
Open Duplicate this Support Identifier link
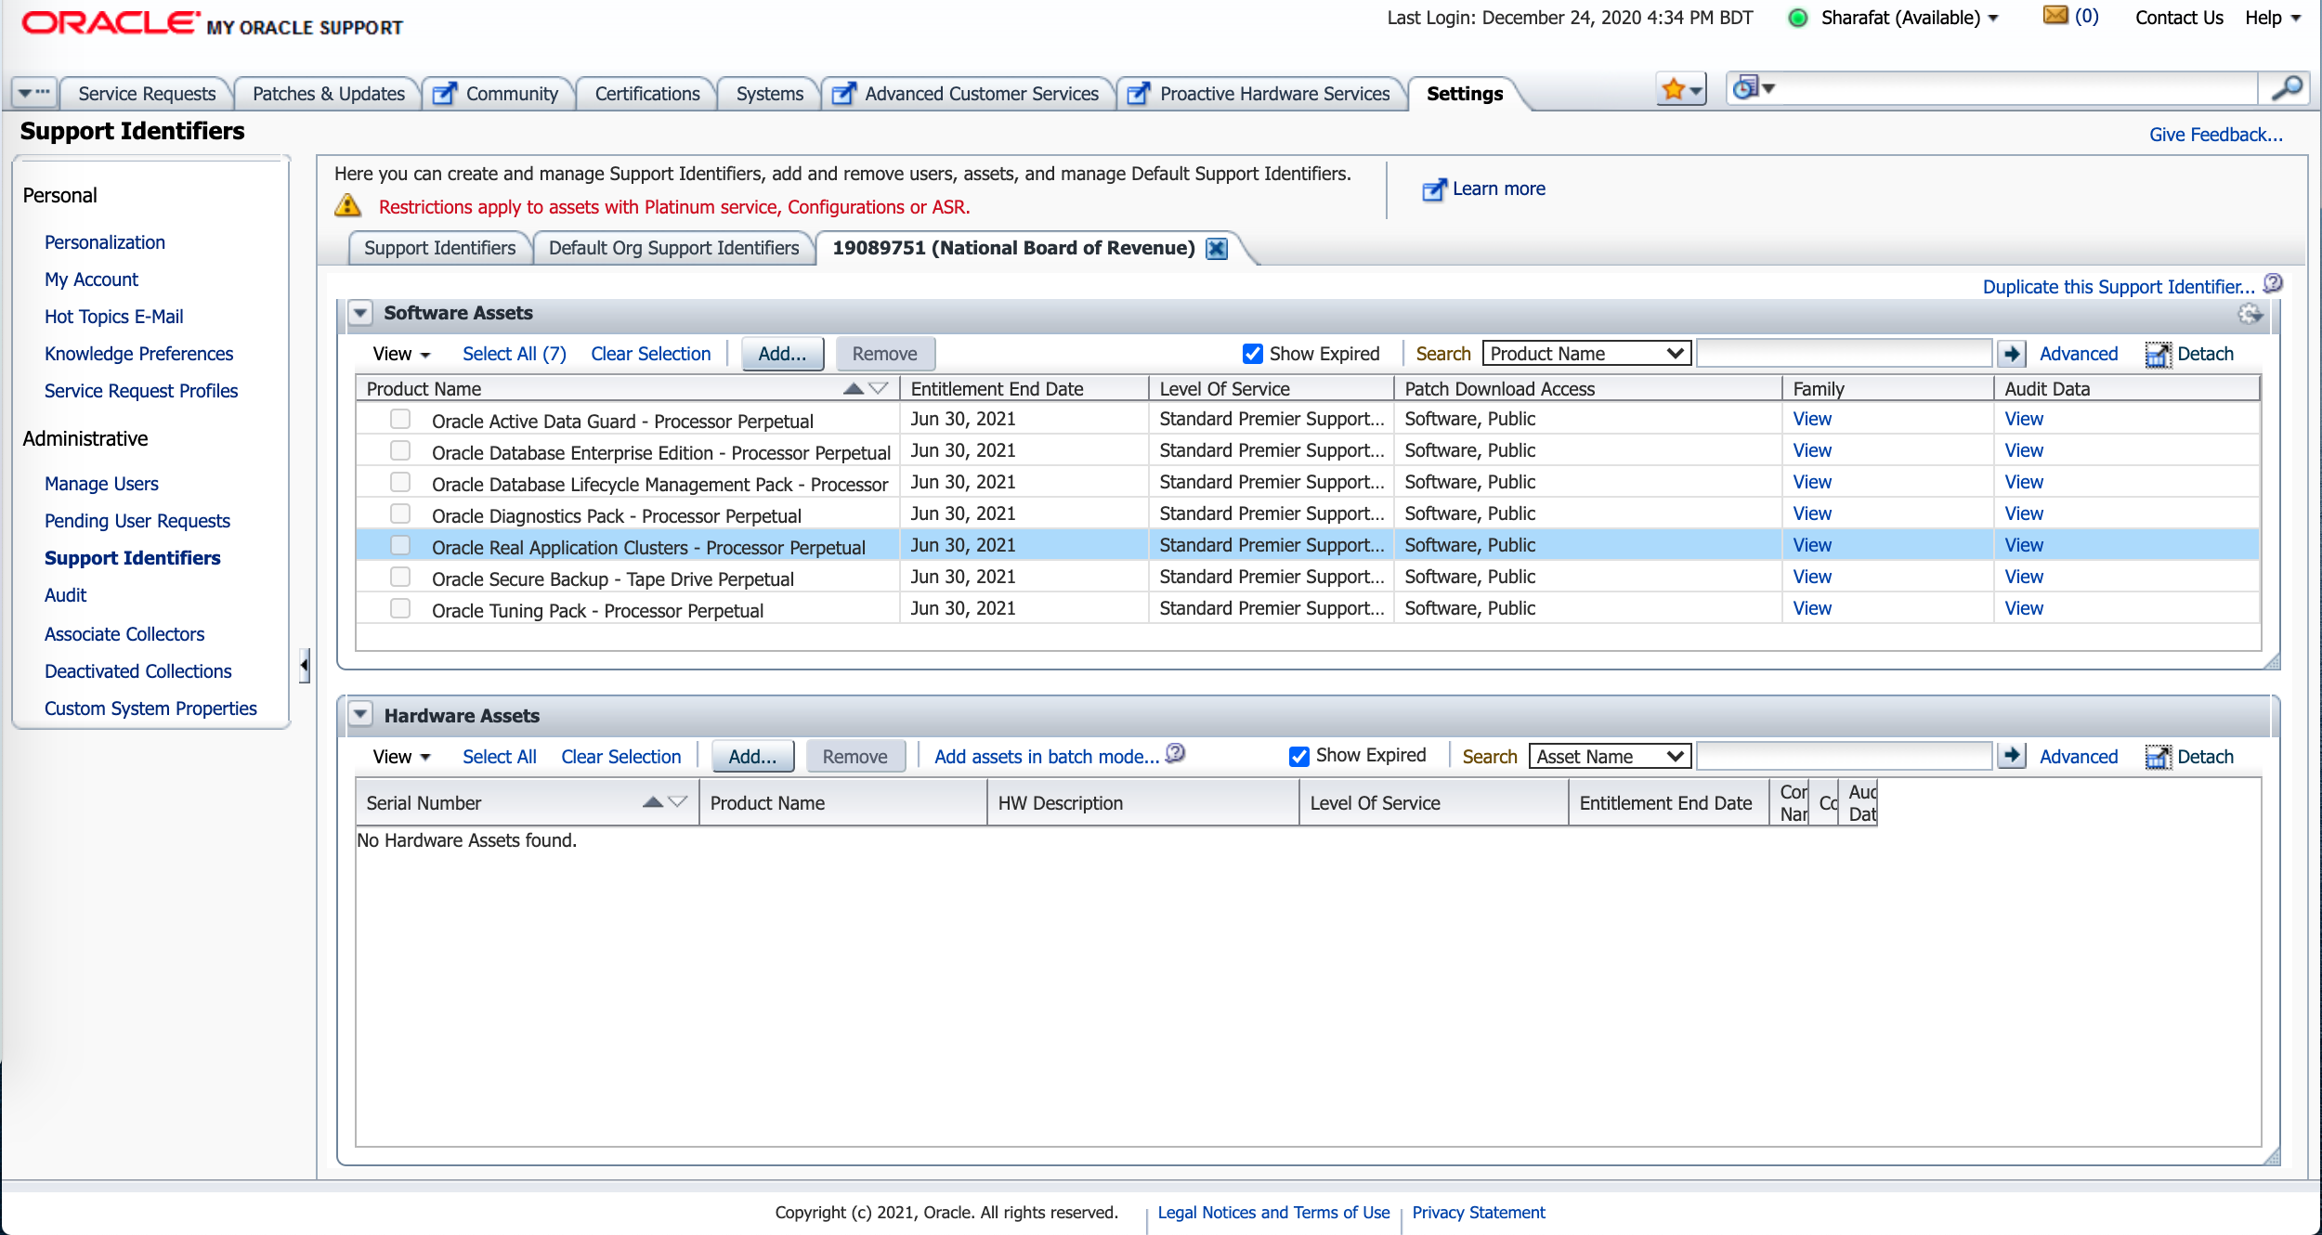(2119, 287)
